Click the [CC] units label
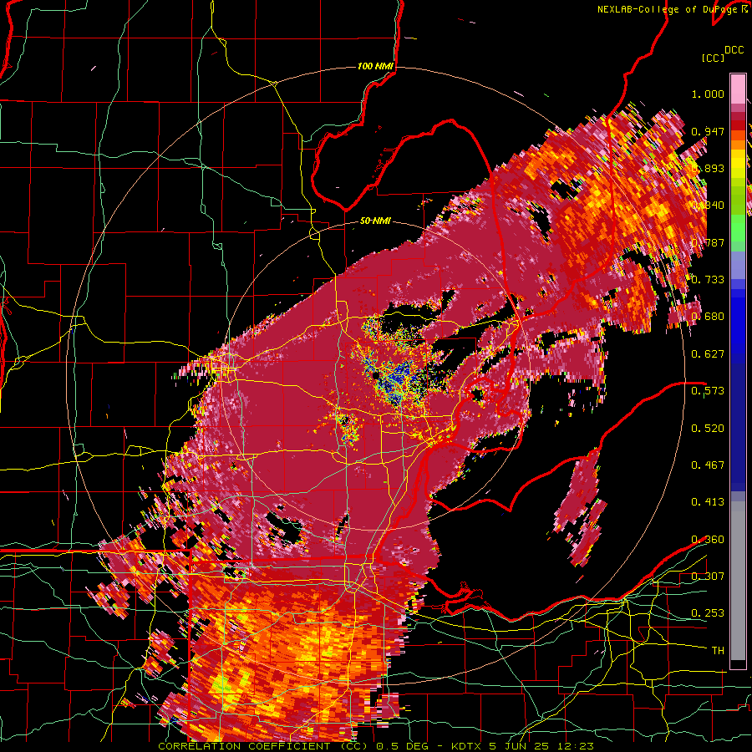The width and height of the screenshot is (752, 752). coord(713,58)
